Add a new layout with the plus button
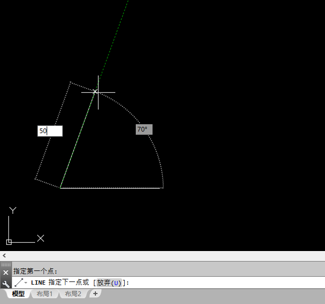This screenshot has width=325, height=304. coord(95,294)
